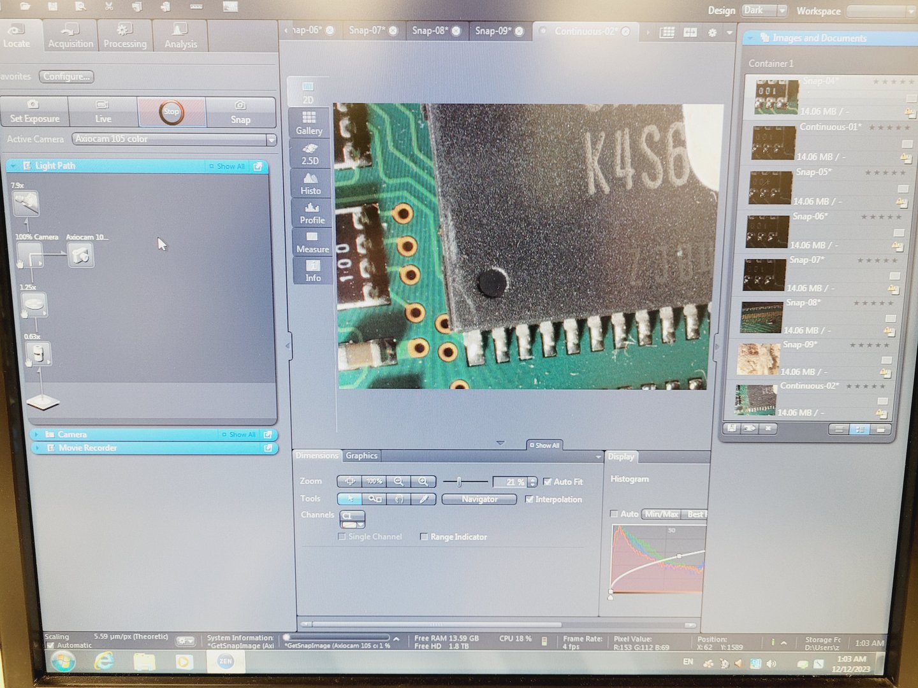Toggle the histogram Auto checkbox

(614, 513)
